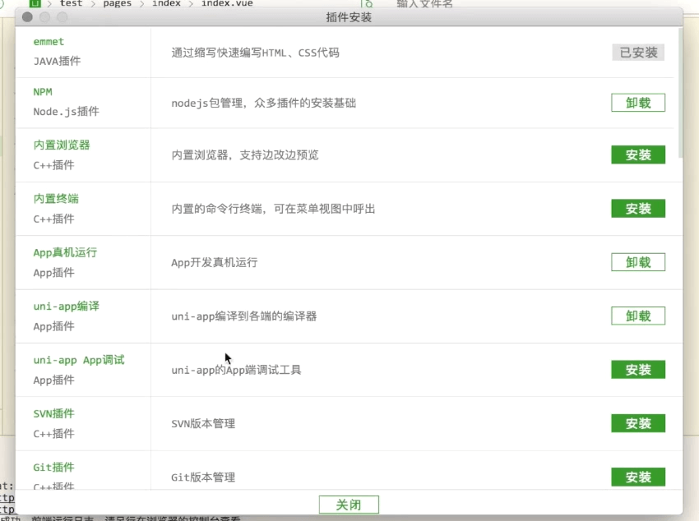This screenshot has height=521, width=699.
Task: Click pages breadcrumb in editor window
Action: [118, 3]
